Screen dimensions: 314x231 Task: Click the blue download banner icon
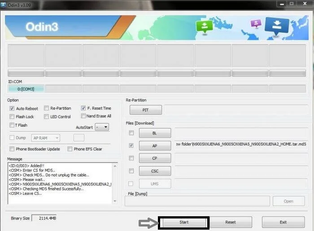pos(276,25)
